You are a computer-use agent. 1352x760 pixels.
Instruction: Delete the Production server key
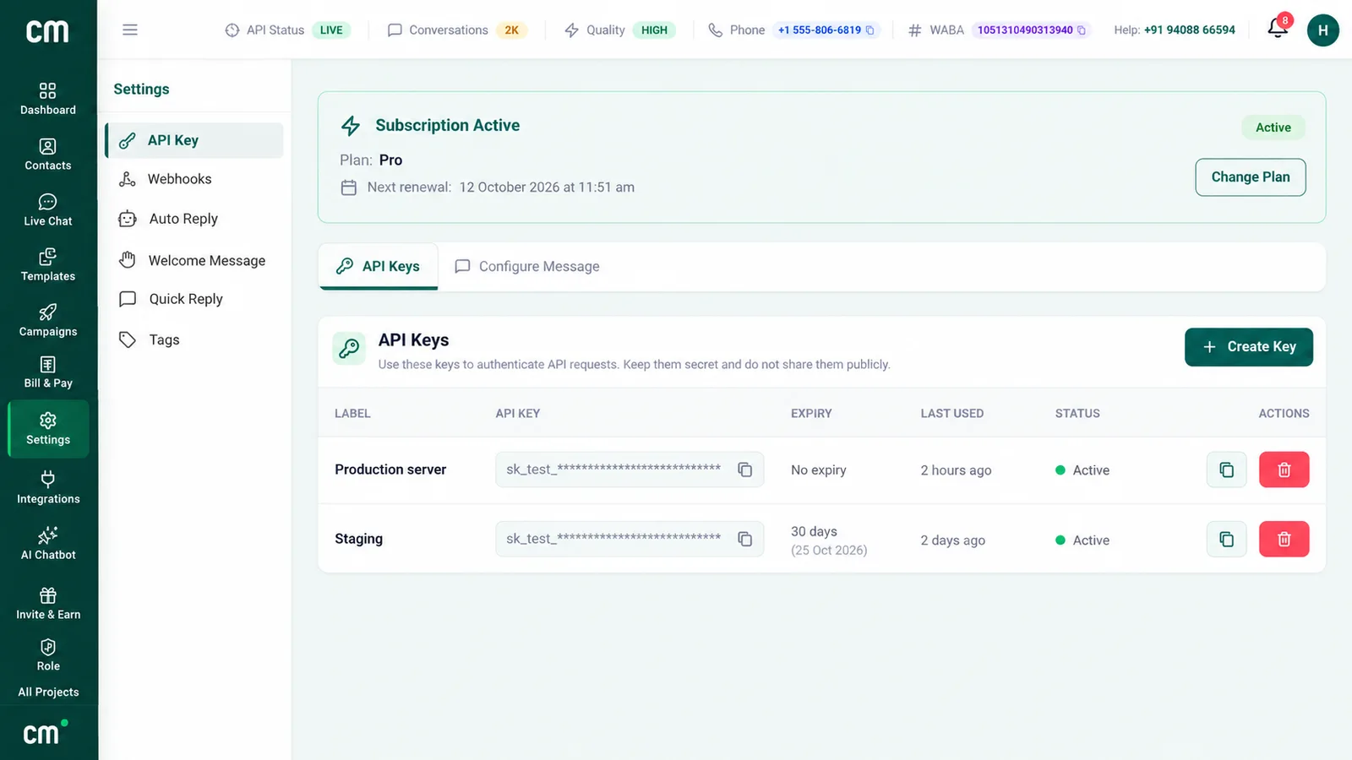[1284, 470]
